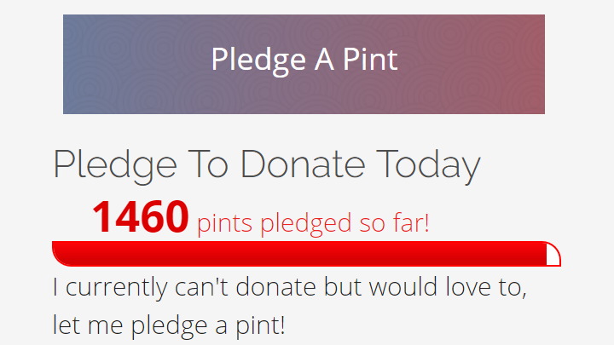Click the red right edge of the banner

pyautogui.click(x=536, y=64)
